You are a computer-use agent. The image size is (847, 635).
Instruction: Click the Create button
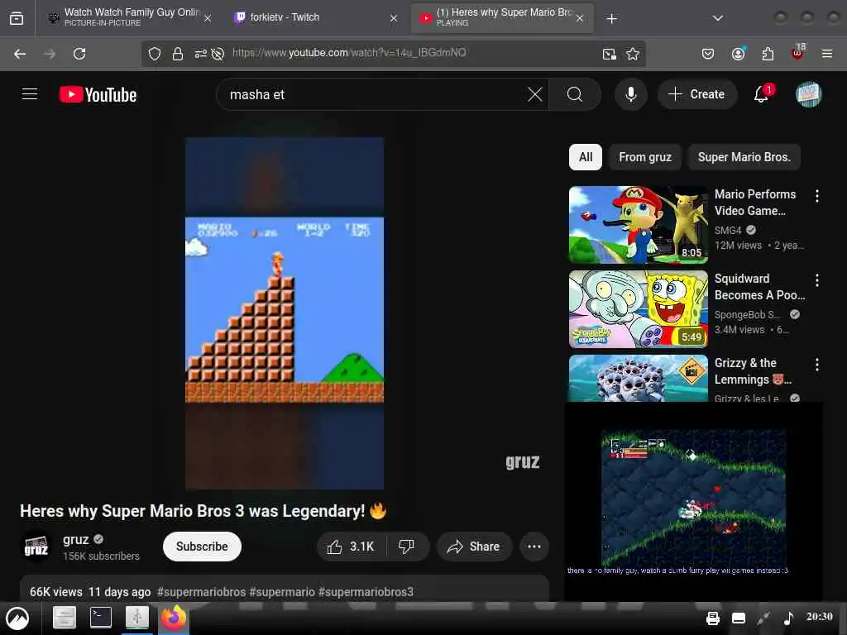coord(696,94)
